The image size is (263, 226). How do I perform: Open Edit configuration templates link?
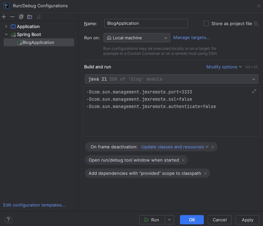coord(34,205)
